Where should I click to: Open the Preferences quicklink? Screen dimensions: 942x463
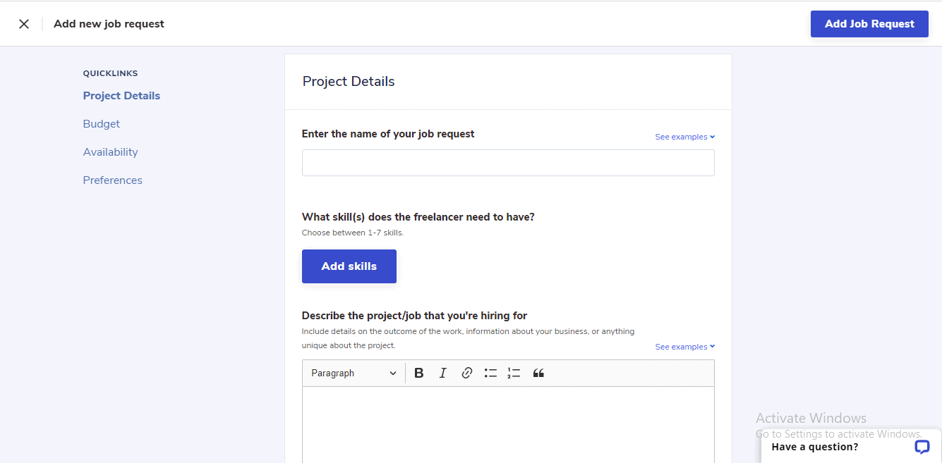(112, 180)
